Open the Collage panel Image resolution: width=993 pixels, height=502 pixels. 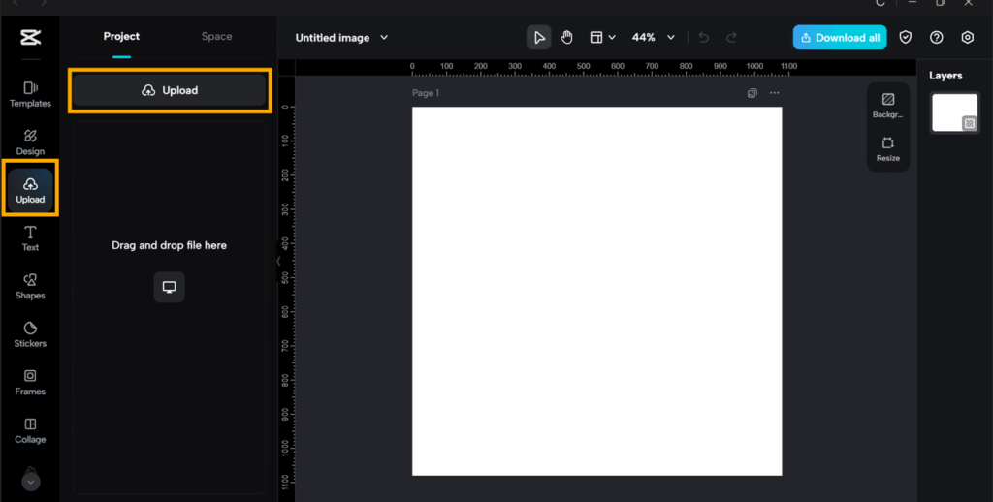tap(30, 430)
